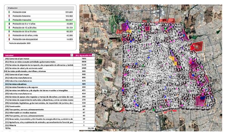This screenshot has width=227, height=137.
Task: Click the yellow polygon in the map center
Action: point(173,61)
